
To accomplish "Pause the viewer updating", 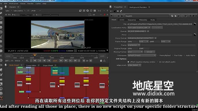I will click(x=95, y=11).
